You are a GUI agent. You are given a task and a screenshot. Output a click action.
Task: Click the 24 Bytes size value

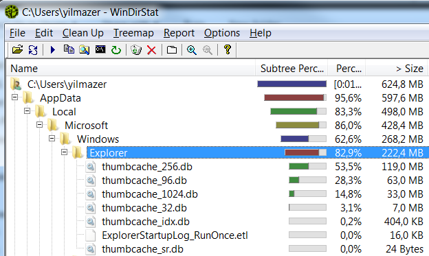[404, 249]
